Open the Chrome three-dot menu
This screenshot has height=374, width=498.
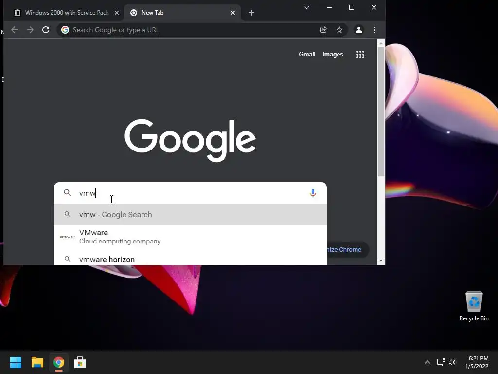pyautogui.click(x=375, y=30)
